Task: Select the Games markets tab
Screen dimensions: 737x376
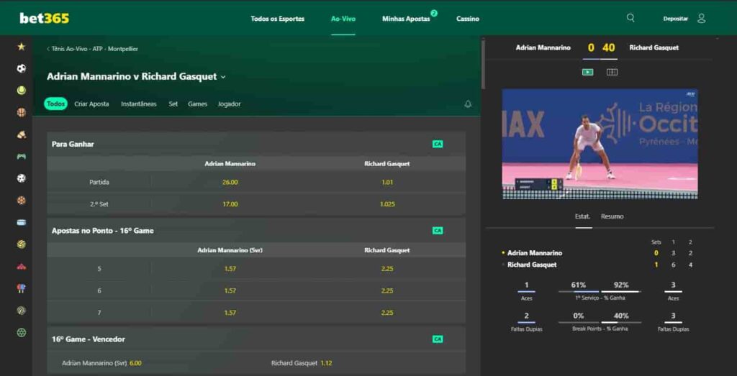Action: [197, 104]
